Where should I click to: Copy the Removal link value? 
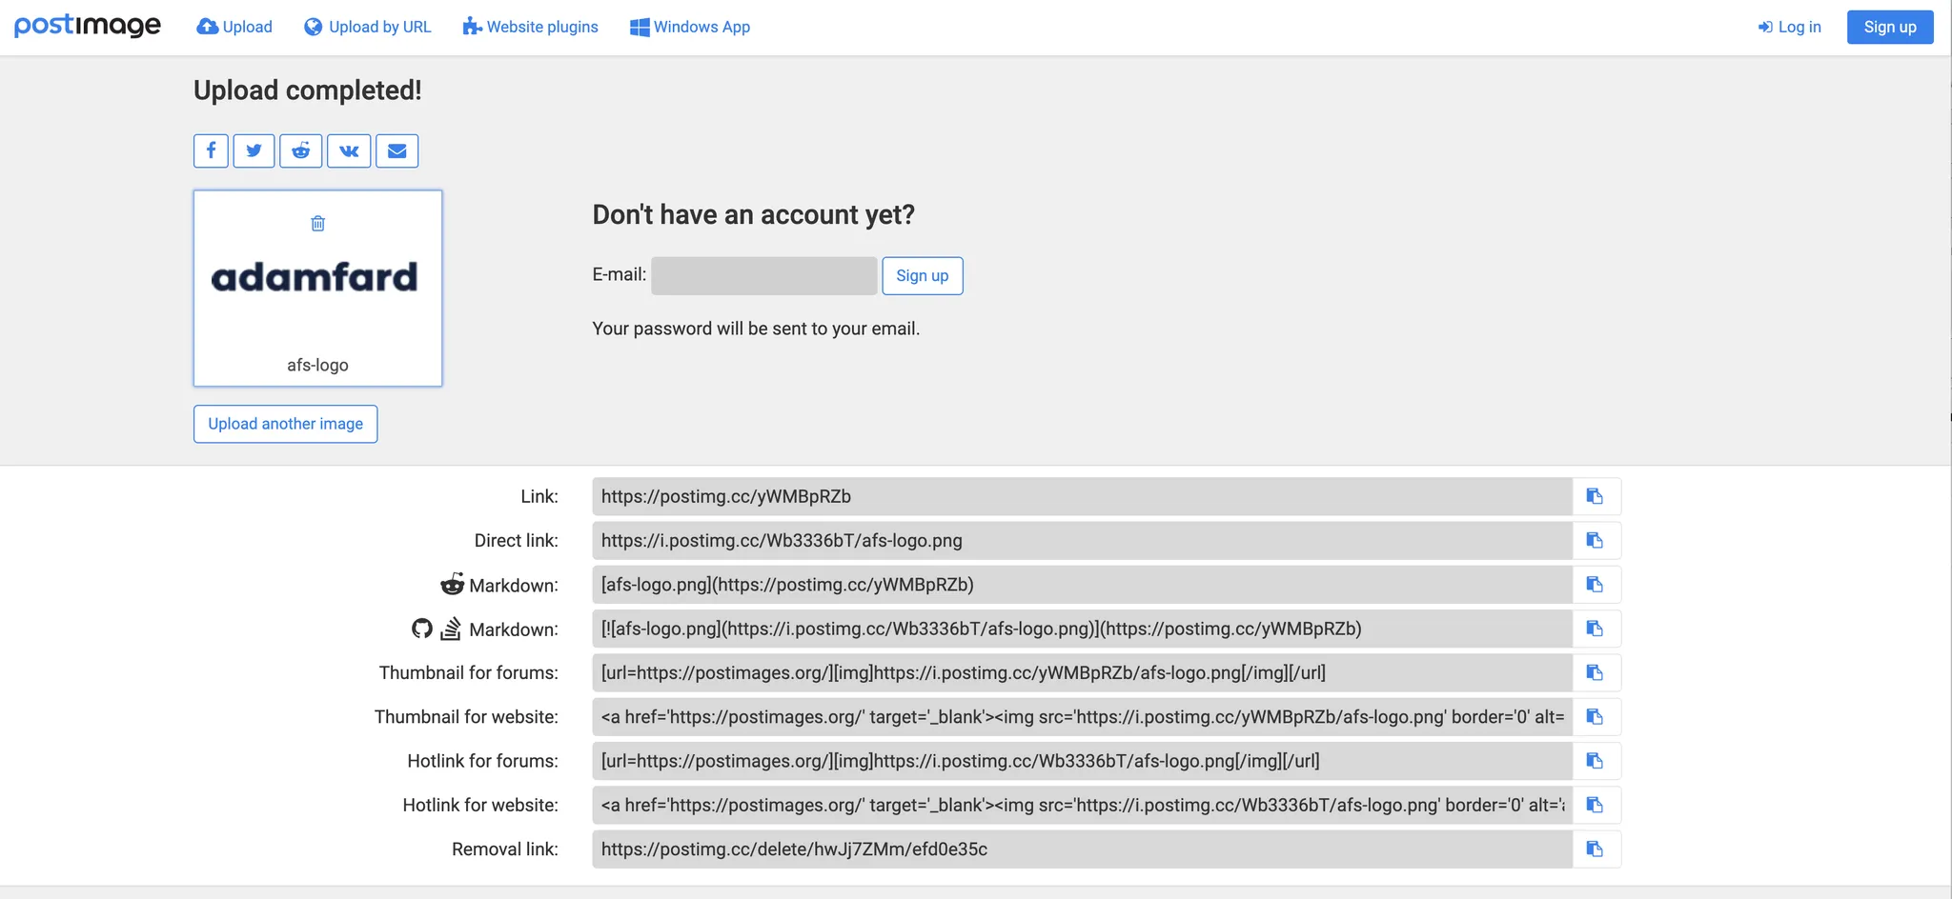pos(1596,849)
